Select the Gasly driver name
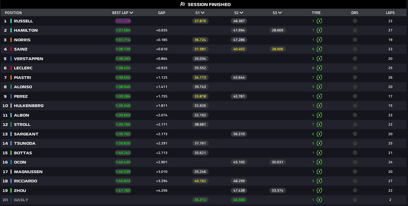 (21, 200)
